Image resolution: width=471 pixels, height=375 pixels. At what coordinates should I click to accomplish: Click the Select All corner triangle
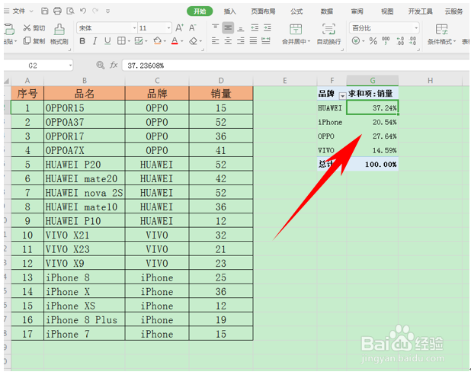click(7, 81)
